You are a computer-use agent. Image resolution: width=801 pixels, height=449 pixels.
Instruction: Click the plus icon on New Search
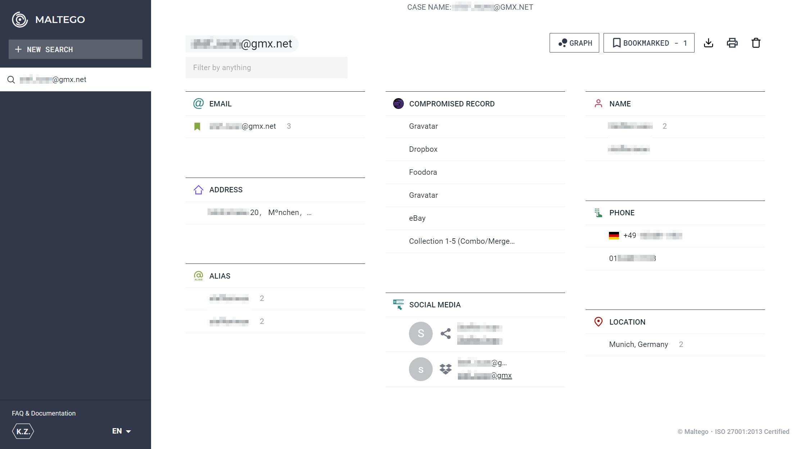click(x=18, y=49)
